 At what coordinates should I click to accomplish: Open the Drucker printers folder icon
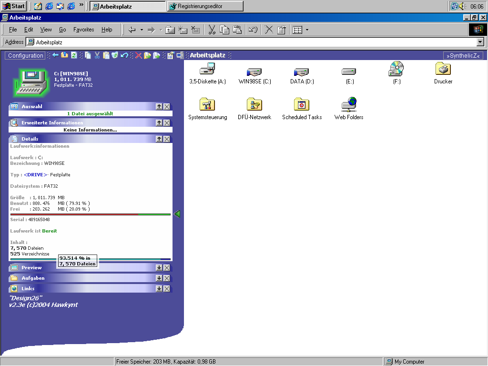tap(443, 69)
